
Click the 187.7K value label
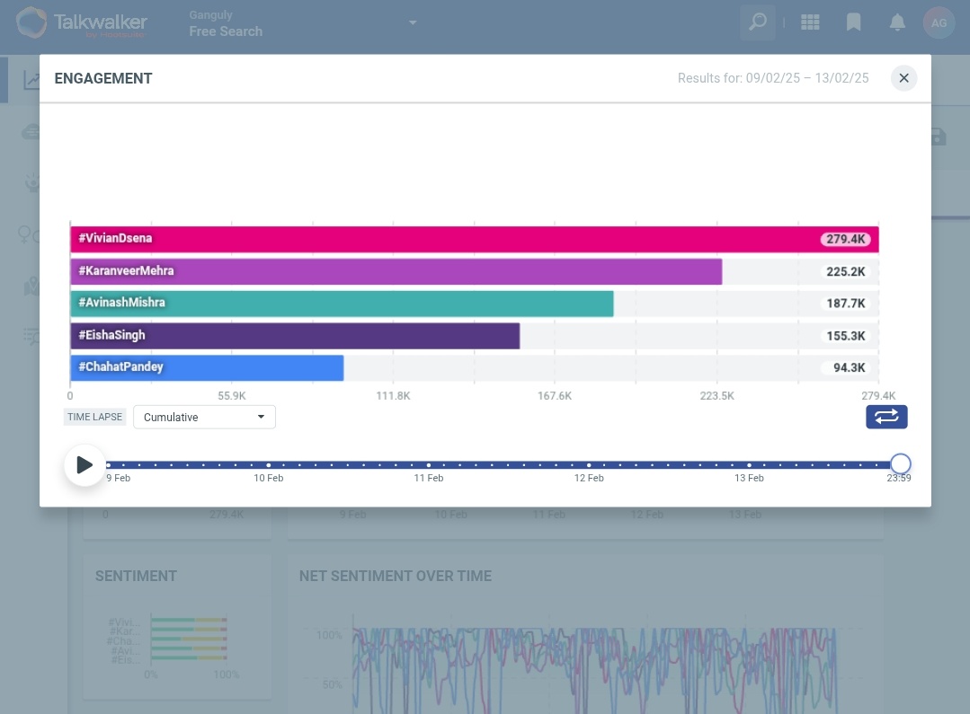coord(845,304)
